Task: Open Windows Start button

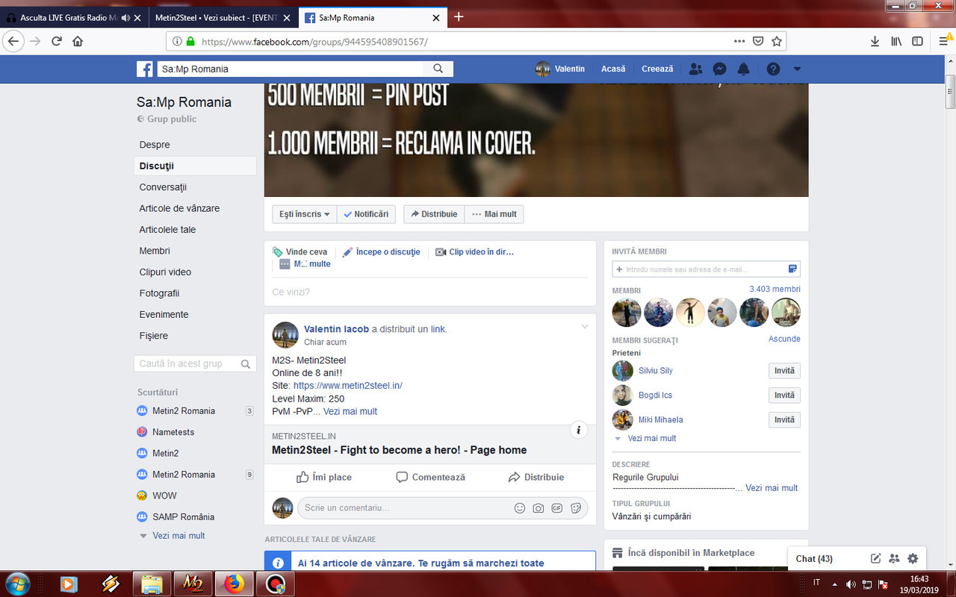Action: click(x=17, y=584)
